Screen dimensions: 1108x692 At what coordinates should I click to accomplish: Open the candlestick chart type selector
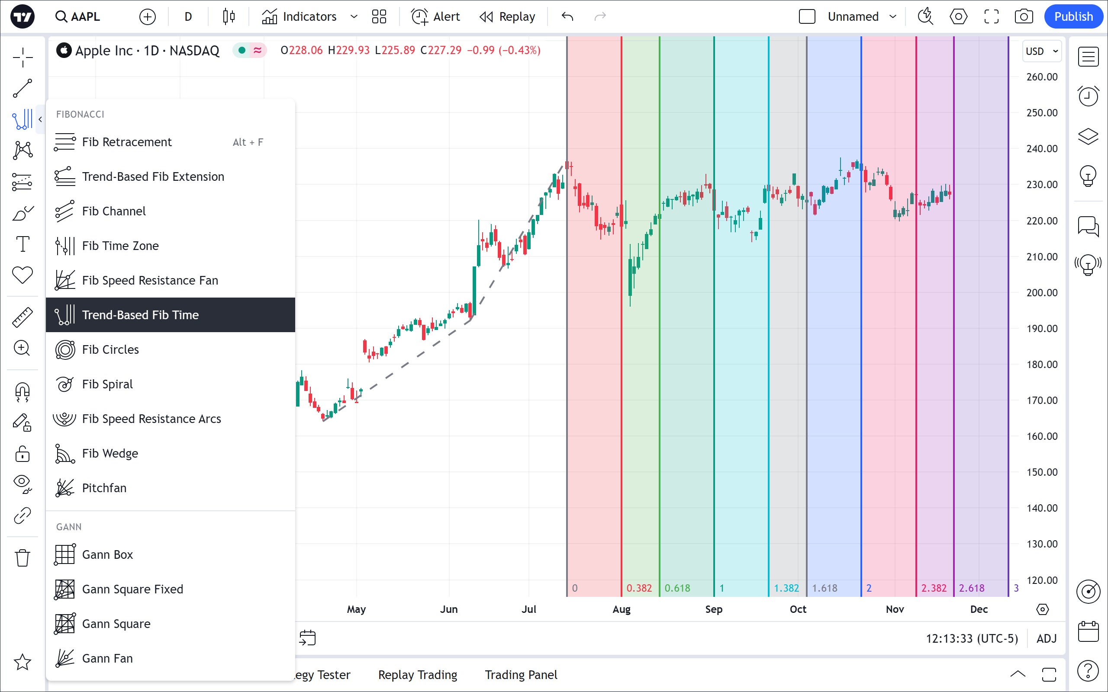point(229,17)
